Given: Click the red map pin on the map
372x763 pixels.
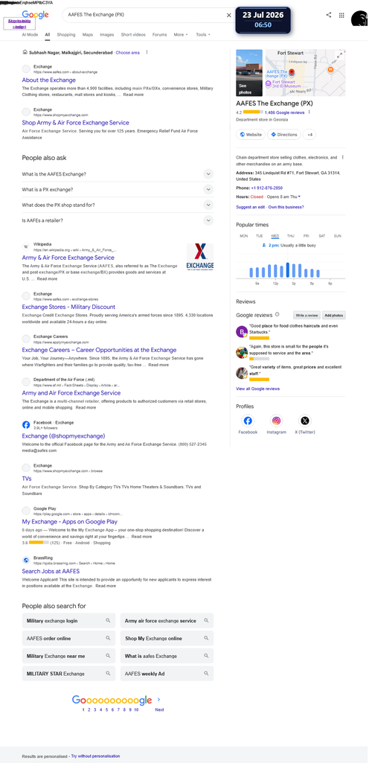Looking at the screenshot, I should [292, 71].
